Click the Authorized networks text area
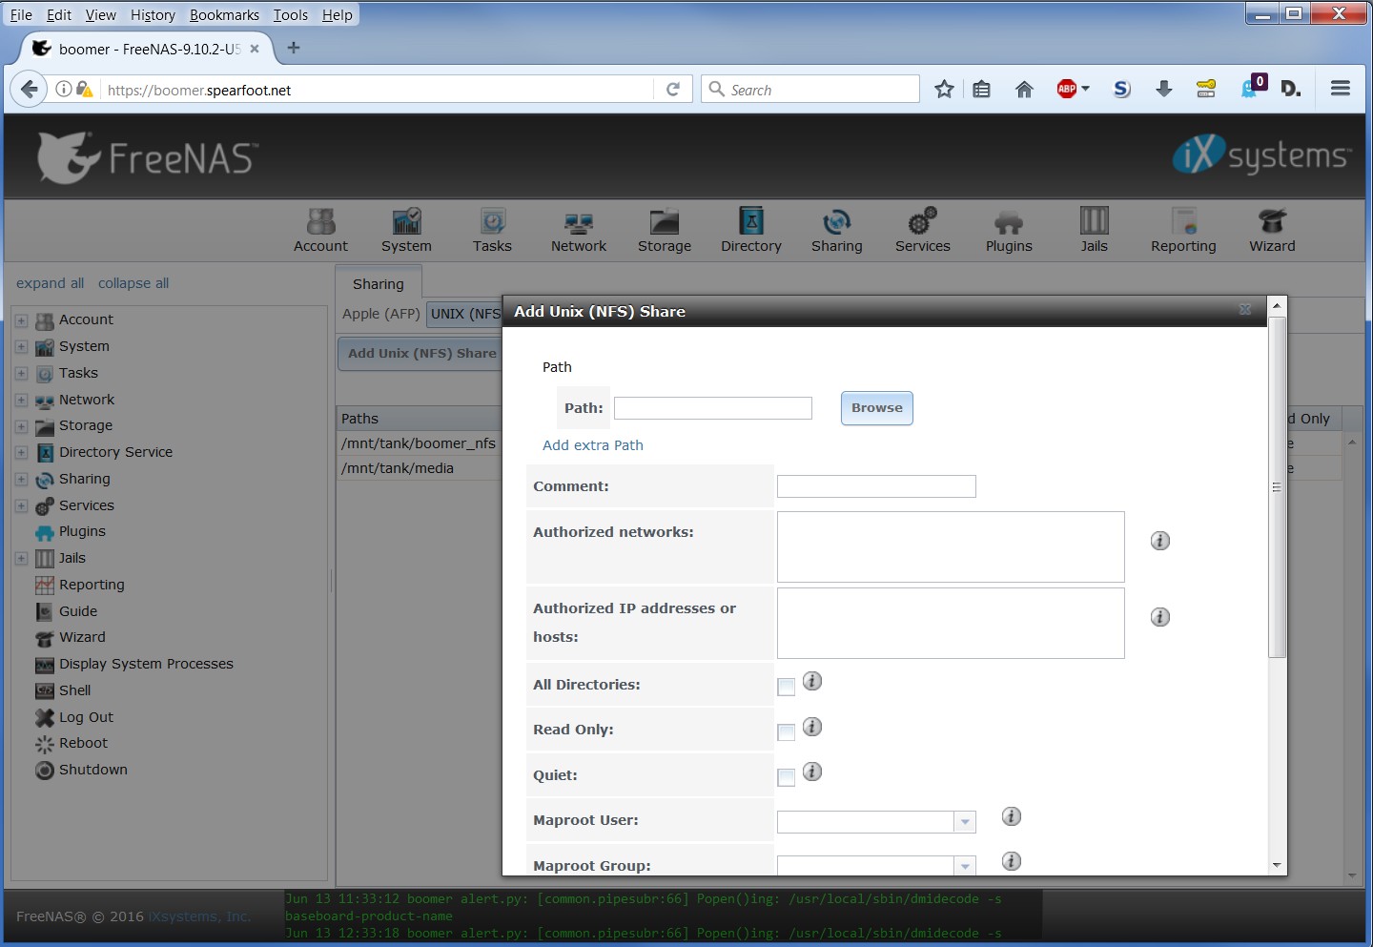Viewport: 1373px width, 947px height. (951, 546)
